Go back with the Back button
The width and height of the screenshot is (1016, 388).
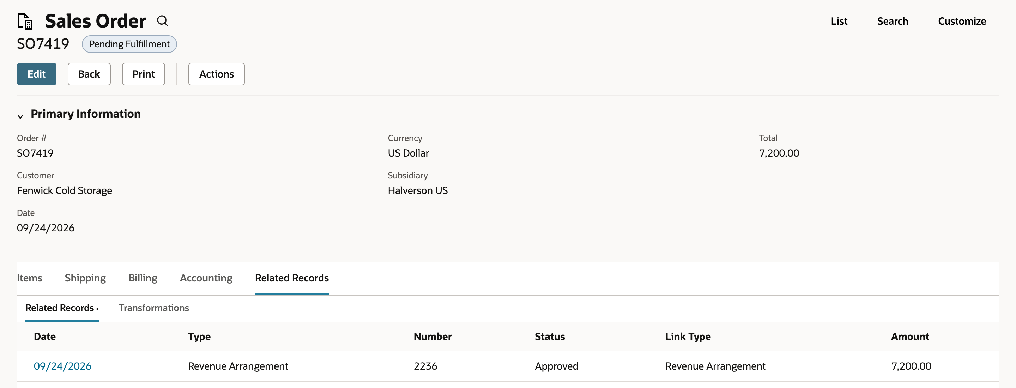pyautogui.click(x=89, y=74)
